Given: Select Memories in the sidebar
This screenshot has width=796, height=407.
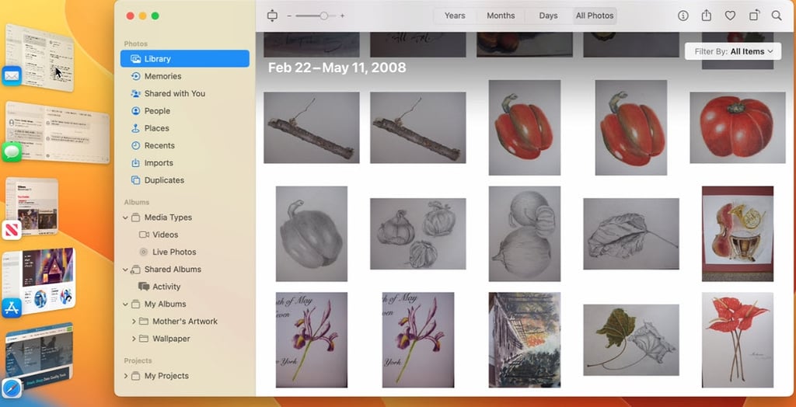Looking at the screenshot, I should tap(162, 76).
